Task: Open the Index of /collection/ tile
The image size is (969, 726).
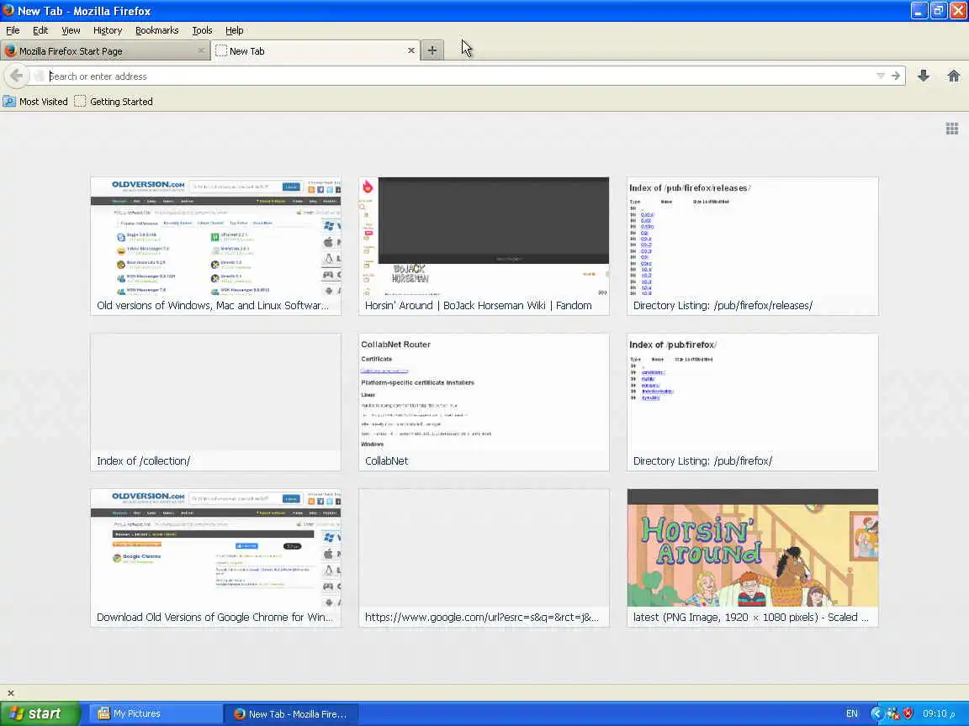Action: click(215, 402)
